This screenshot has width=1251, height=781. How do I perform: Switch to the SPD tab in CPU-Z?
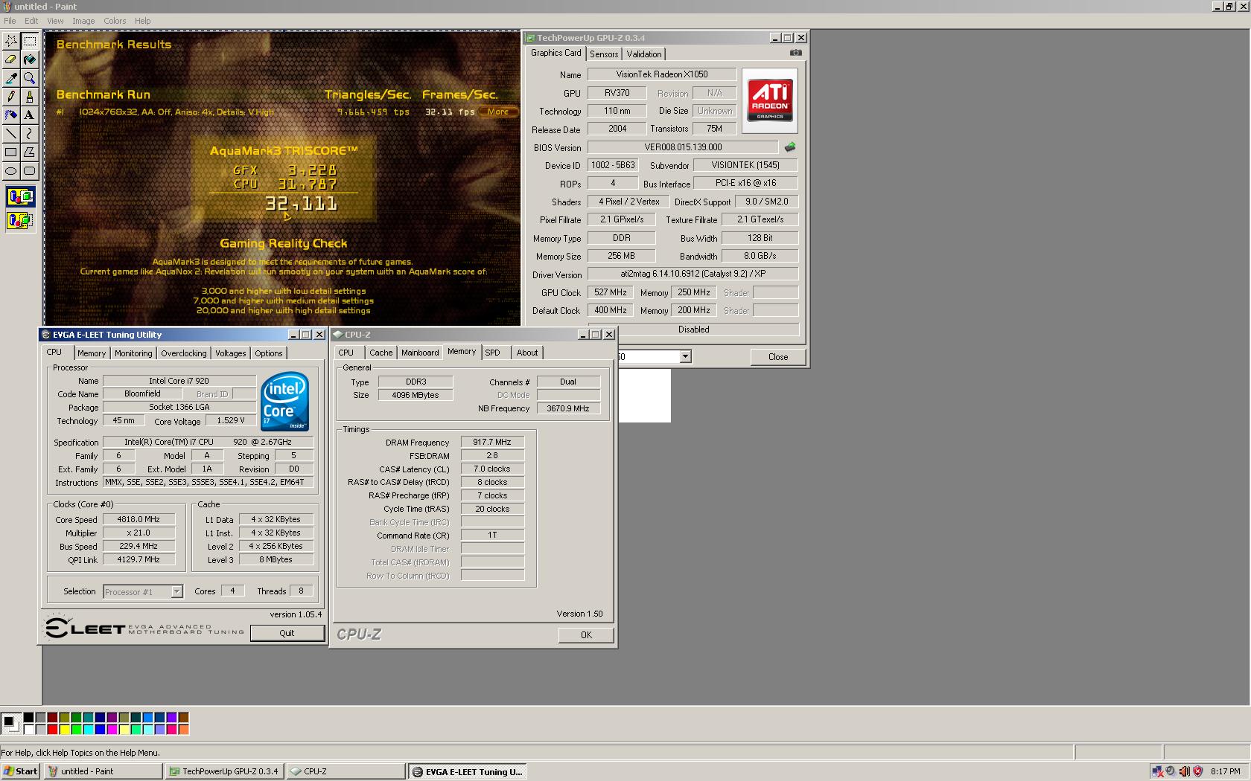coord(493,353)
